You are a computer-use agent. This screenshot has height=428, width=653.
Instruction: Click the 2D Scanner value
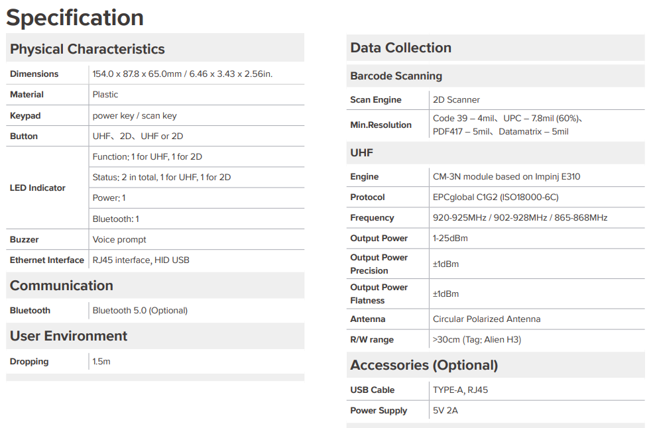pyautogui.click(x=456, y=100)
